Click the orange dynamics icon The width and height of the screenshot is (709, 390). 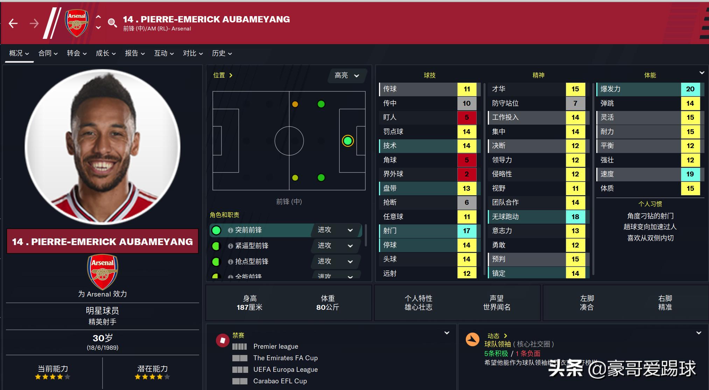tap(472, 339)
